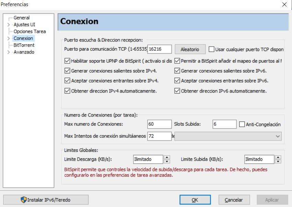
Task: Click the Aleatorio random port button
Action: [190, 49]
